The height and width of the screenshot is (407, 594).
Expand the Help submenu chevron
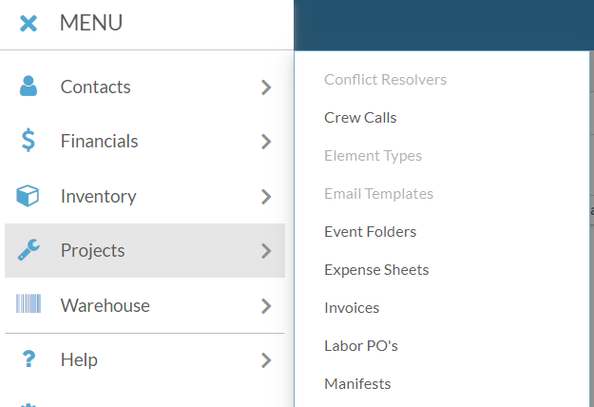(266, 360)
